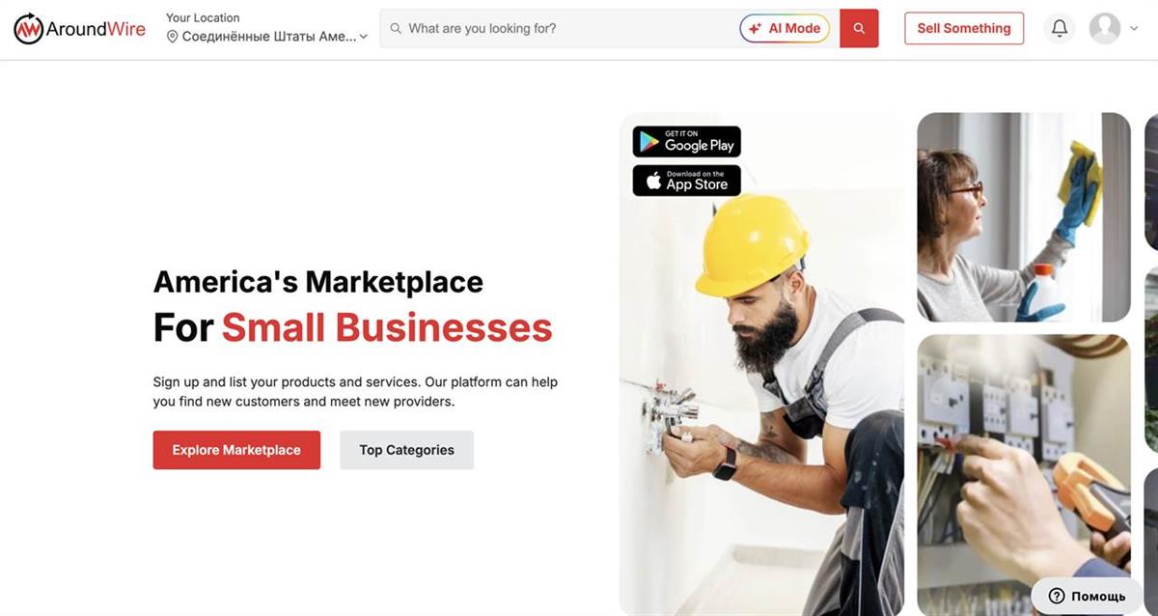The width and height of the screenshot is (1158, 616).
Task: Click the red search magnifier button
Action: coord(859,28)
